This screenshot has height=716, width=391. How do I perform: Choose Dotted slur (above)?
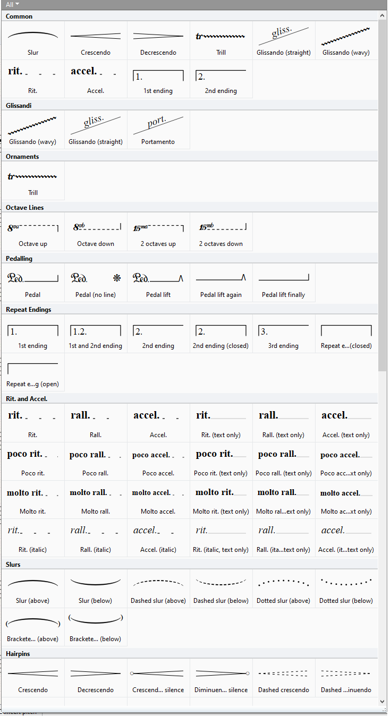[x=284, y=589]
